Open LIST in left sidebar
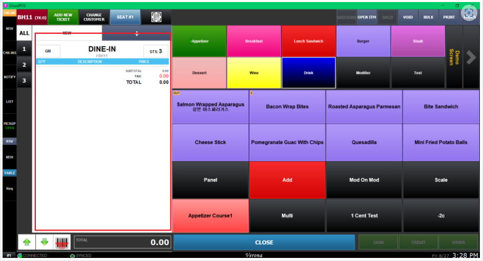 [x=10, y=102]
